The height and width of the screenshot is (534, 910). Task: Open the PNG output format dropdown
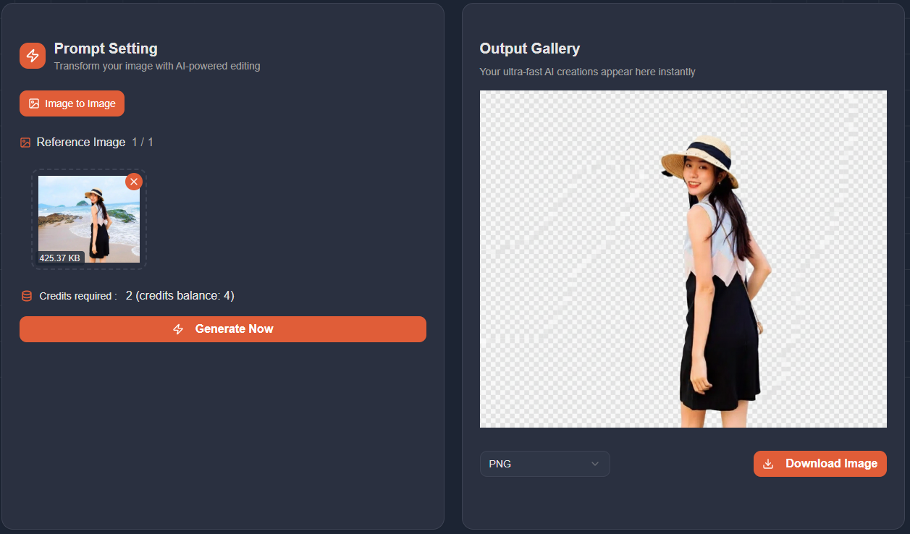pyautogui.click(x=544, y=464)
